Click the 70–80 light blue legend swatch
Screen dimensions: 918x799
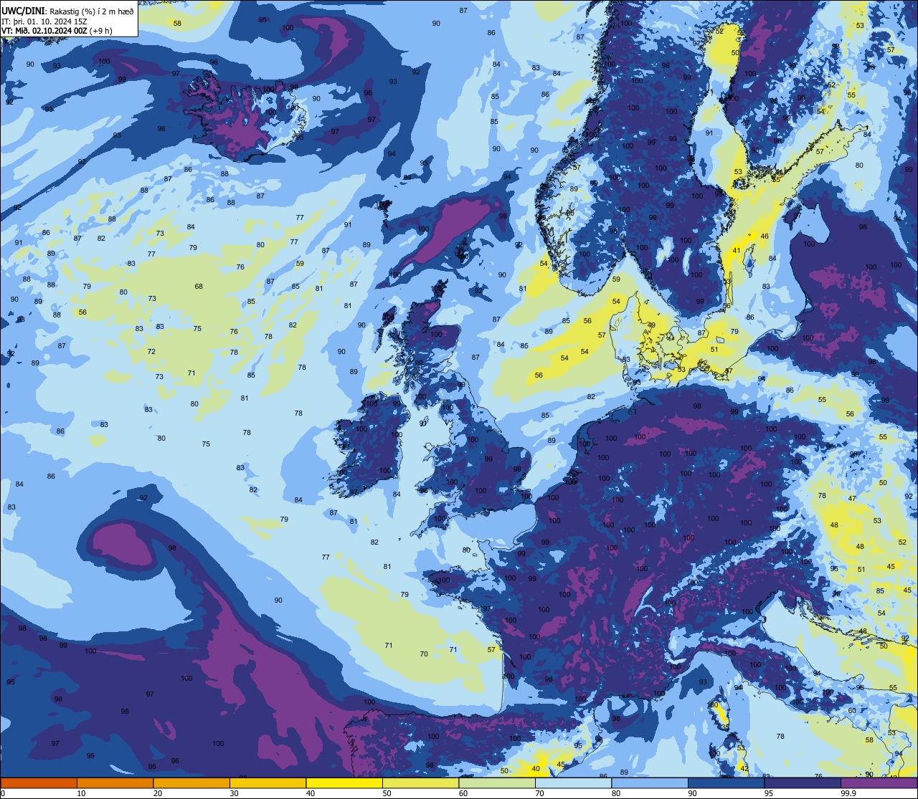point(574,783)
